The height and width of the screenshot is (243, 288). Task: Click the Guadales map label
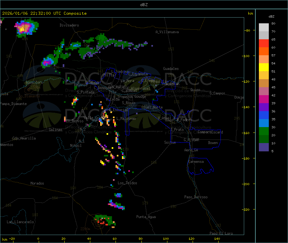171,69
